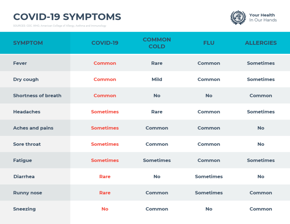
Task: Click the Diarrhea row label
Action: pos(24,177)
